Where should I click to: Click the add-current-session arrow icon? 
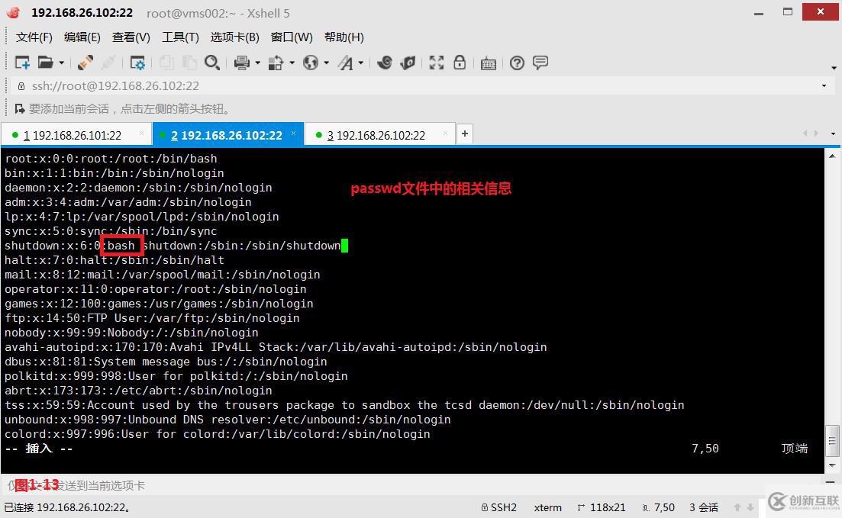(20, 109)
